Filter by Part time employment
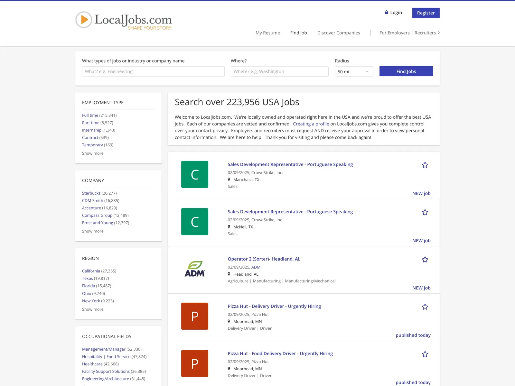515x386 pixels. tap(91, 123)
